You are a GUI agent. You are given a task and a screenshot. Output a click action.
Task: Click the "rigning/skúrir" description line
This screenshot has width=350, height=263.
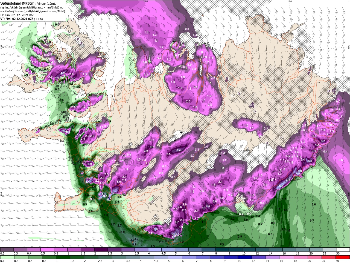[x=32, y=8]
